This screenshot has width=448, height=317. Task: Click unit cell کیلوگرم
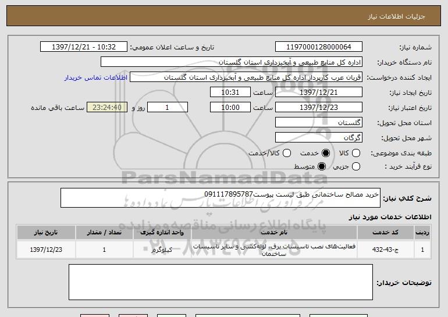coord(162,250)
